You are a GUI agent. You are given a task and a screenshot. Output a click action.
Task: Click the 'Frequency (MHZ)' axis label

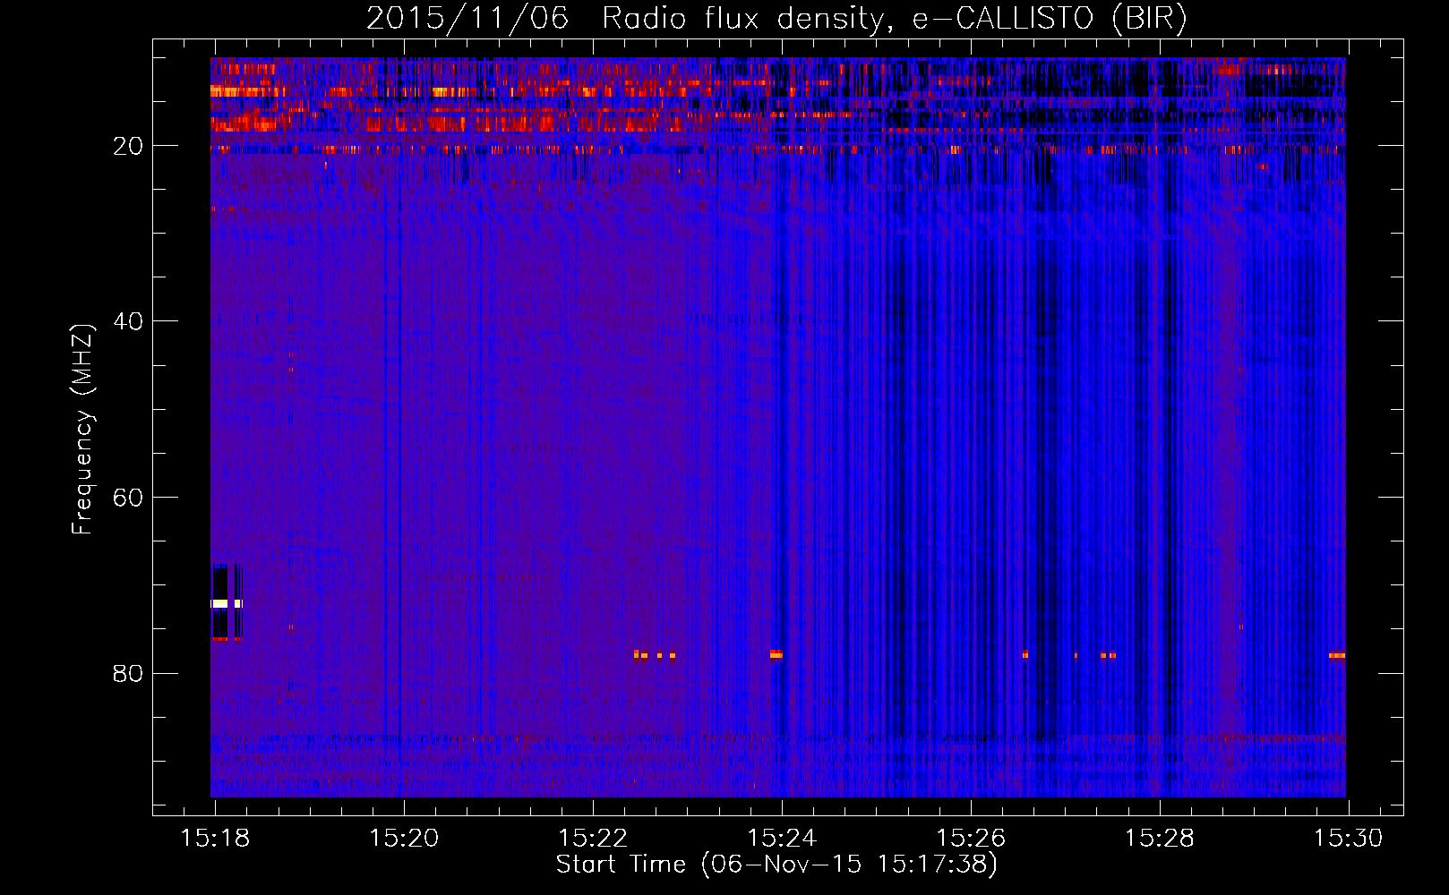82,430
